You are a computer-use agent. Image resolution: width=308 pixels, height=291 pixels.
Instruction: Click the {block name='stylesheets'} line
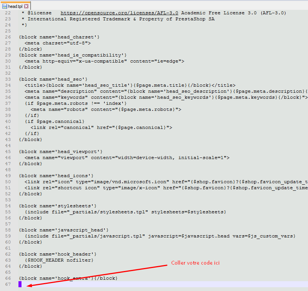click(58, 206)
